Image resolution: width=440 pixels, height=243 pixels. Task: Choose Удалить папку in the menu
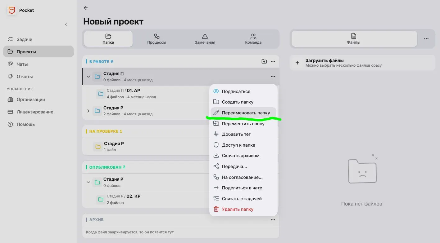pyautogui.click(x=243, y=209)
